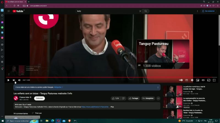
Task: Open WhatsApp in Opera sidebar
Action: click(x=2, y=28)
